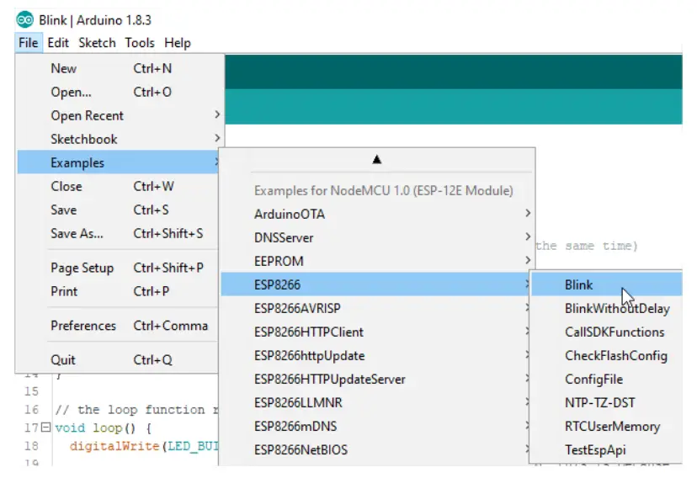Open the BlinkWithoutDelay example sketch
The height and width of the screenshot is (494, 697).
[607, 308]
